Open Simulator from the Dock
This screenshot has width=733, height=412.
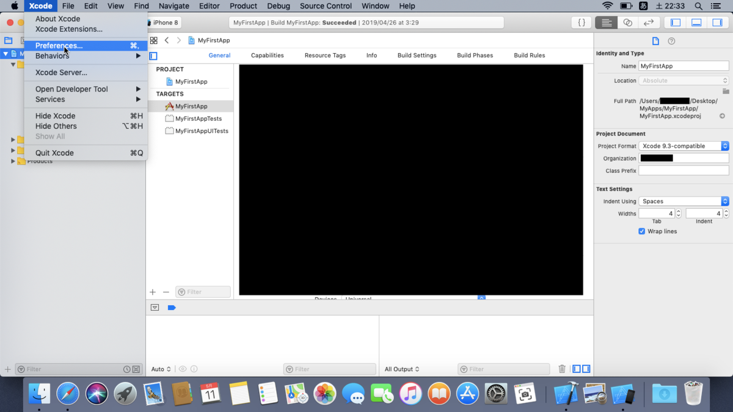pyautogui.click(x=623, y=394)
